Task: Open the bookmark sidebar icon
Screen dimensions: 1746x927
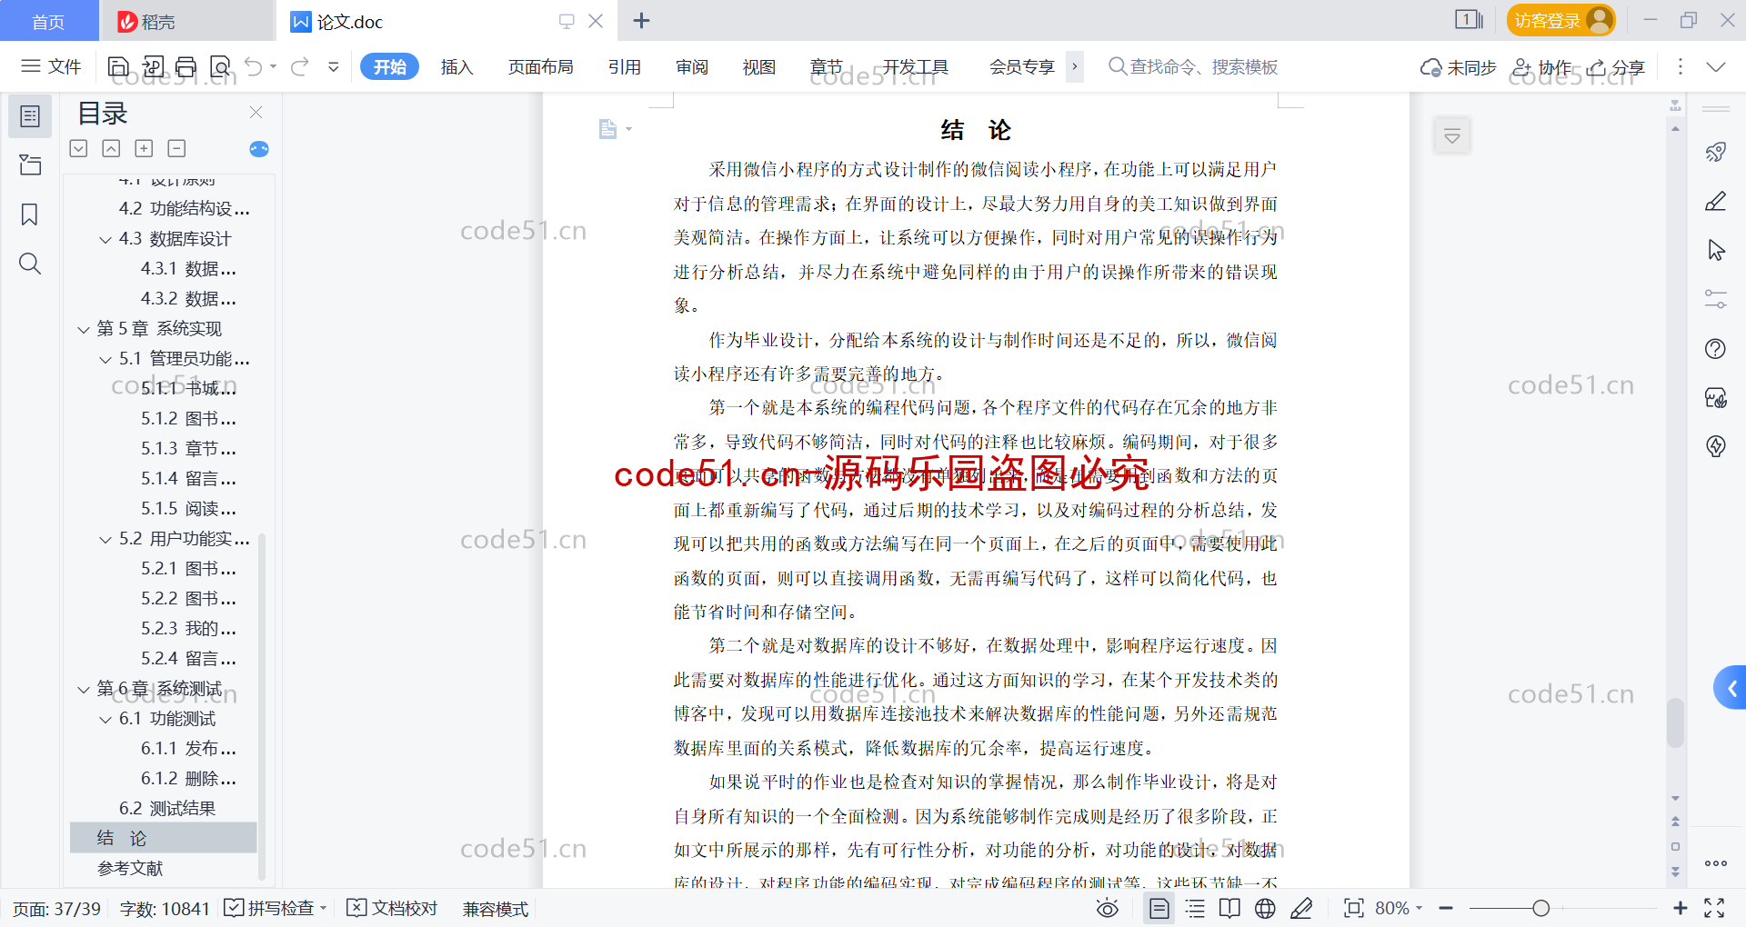Action: pyautogui.click(x=30, y=214)
